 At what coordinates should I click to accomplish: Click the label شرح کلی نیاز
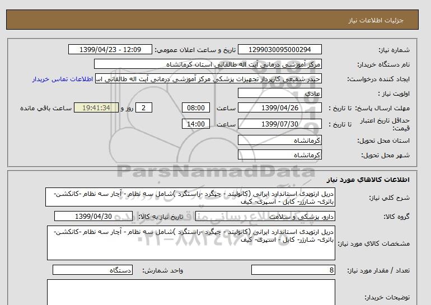(389, 198)
